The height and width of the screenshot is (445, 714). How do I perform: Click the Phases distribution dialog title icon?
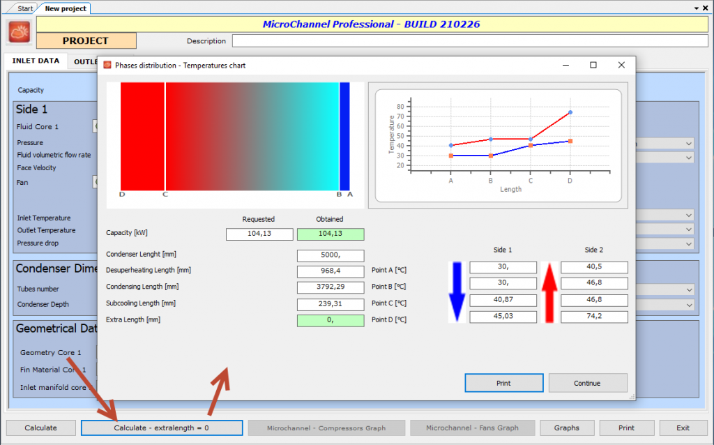[x=107, y=65]
